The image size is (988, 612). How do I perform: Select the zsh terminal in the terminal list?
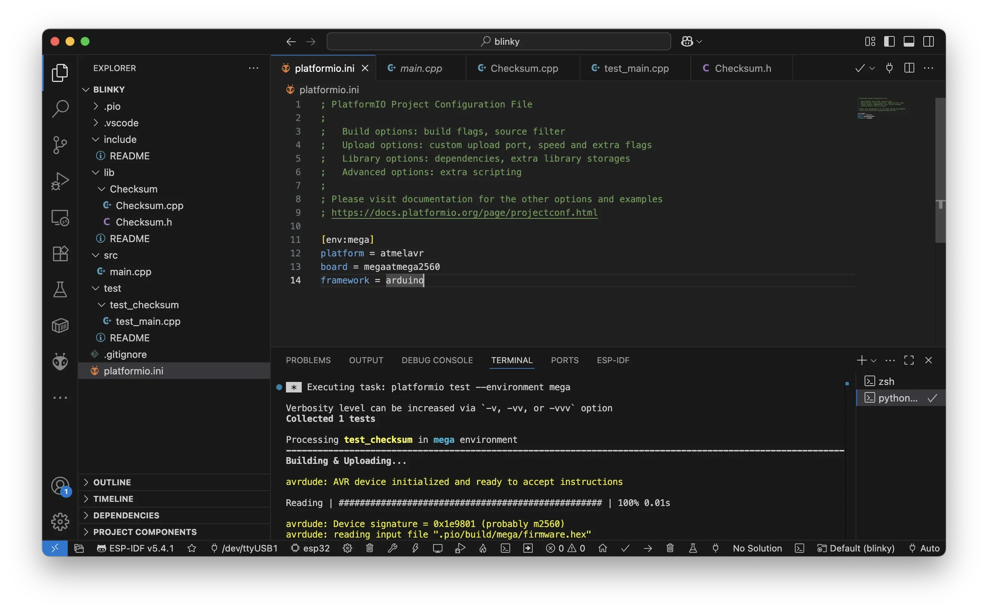pyautogui.click(x=886, y=381)
